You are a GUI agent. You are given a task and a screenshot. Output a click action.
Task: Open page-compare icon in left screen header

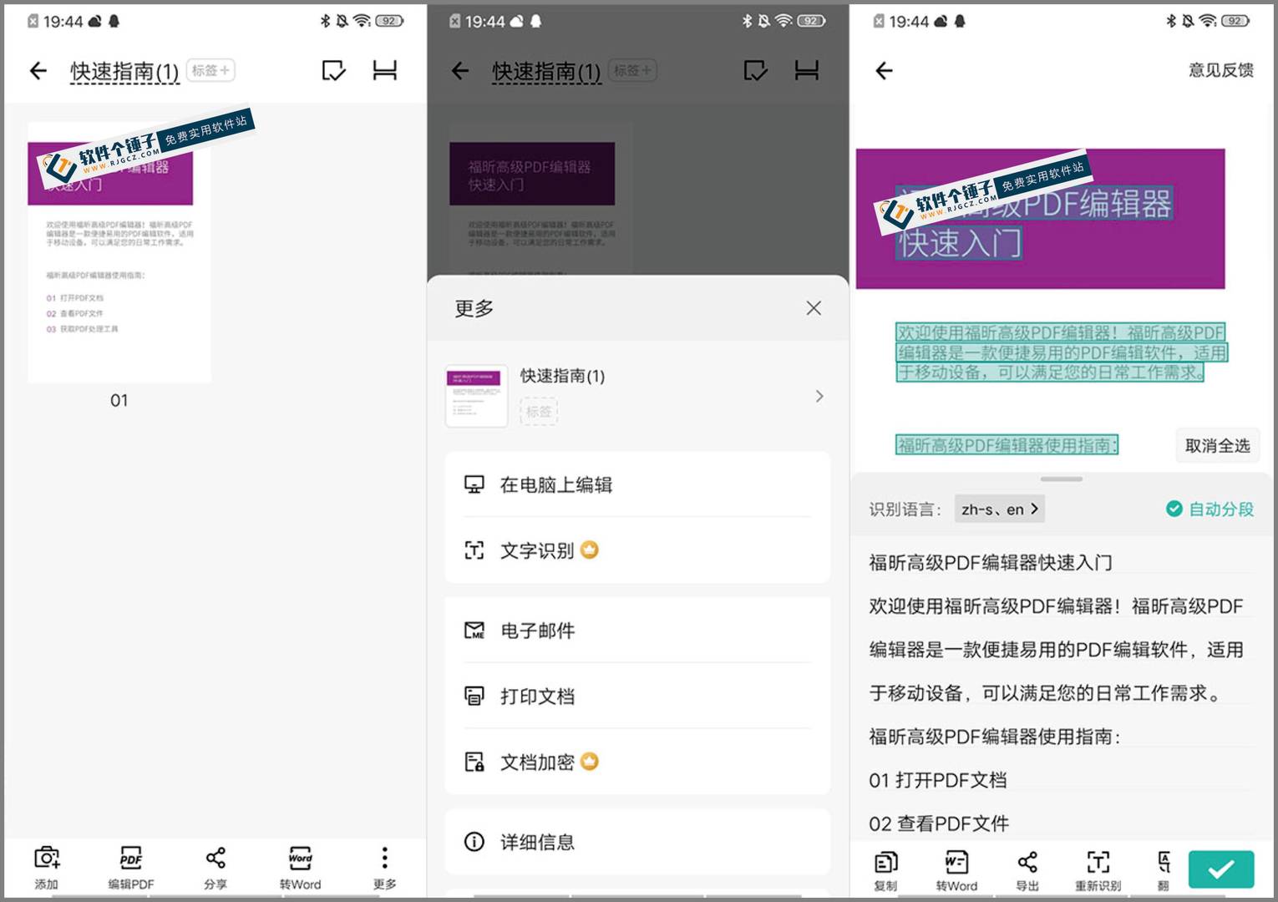pyautogui.click(x=385, y=71)
